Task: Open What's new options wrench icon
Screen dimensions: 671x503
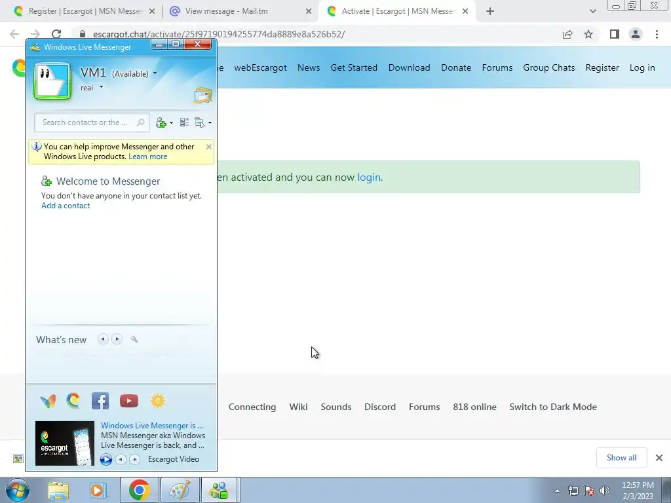Action: pos(134,339)
